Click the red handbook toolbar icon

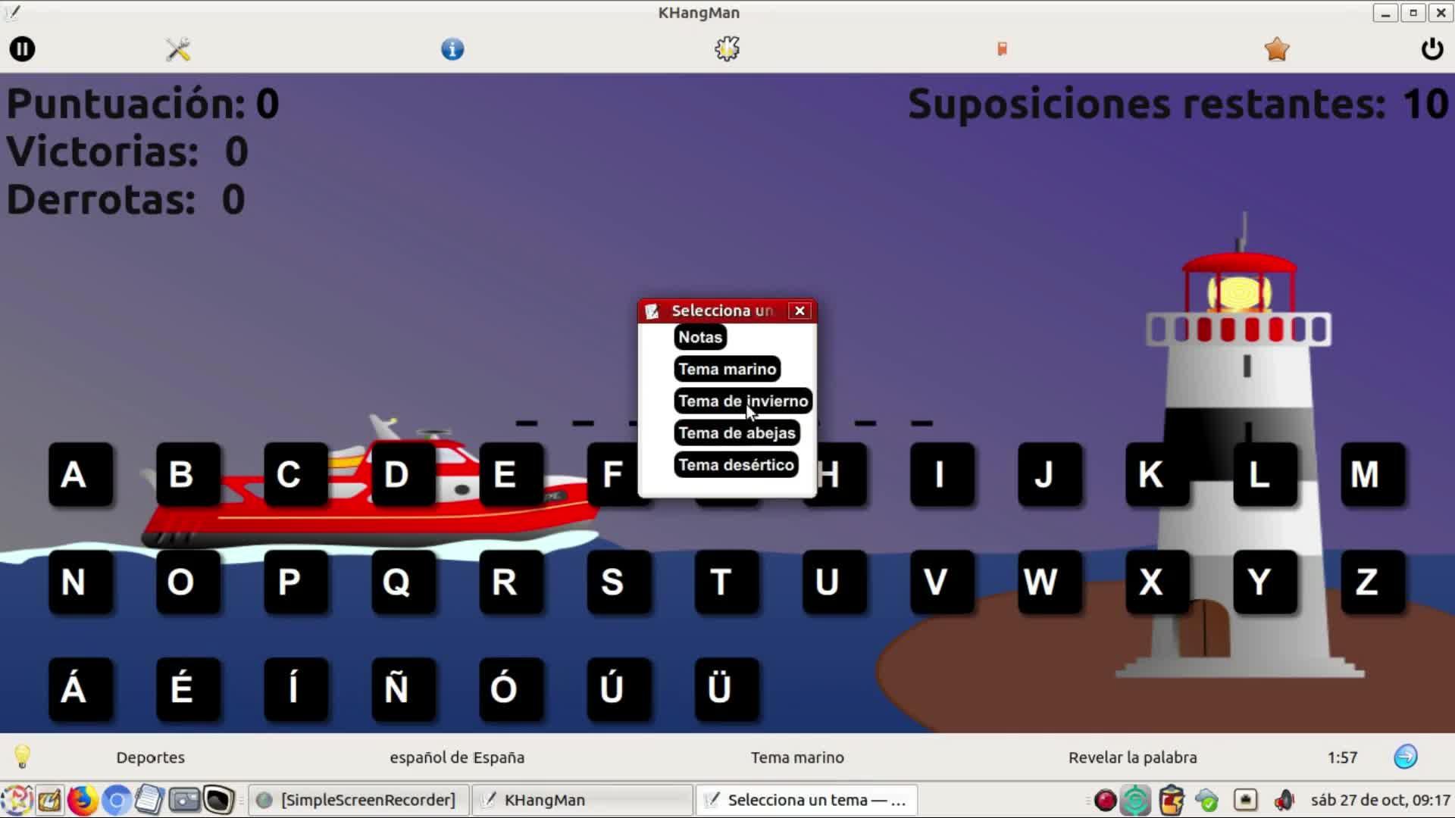point(1002,49)
